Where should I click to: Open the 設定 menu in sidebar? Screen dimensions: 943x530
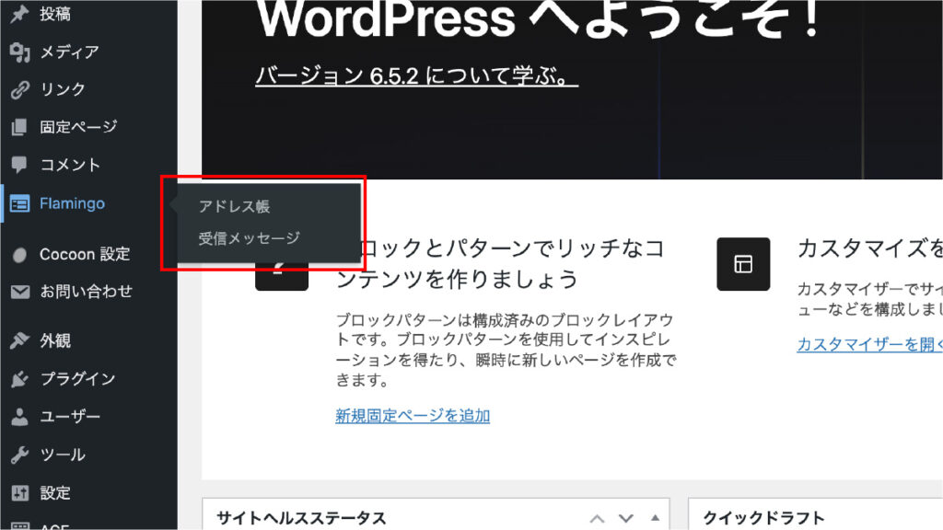[x=55, y=493]
